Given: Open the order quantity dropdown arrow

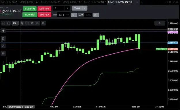Looking at the screenshot, I should pyautogui.click(x=67, y=8).
